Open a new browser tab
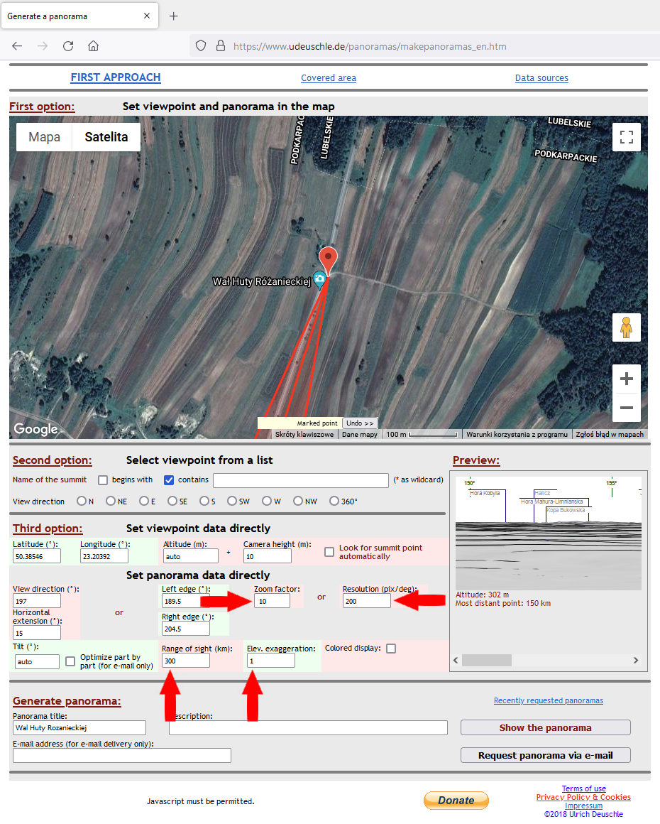The height and width of the screenshot is (824, 660). coord(174,16)
